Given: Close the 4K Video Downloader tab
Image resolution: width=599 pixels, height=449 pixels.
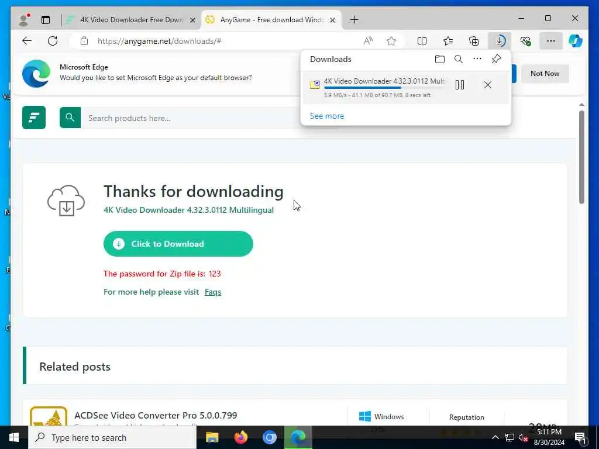Looking at the screenshot, I should [x=193, y=20].
